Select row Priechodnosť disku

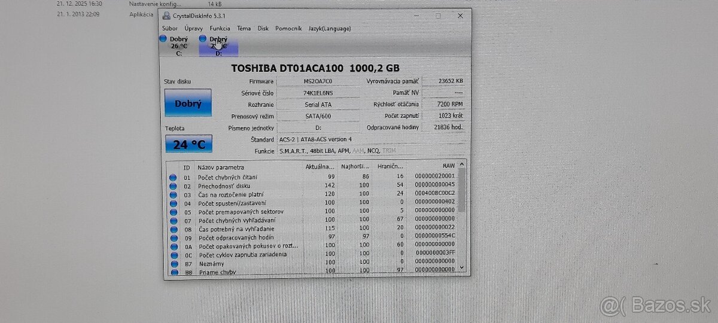tap(312, 186)
